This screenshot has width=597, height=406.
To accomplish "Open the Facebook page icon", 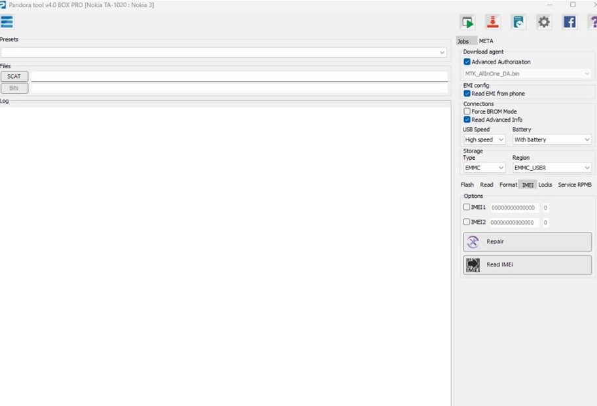I will tap(570, 22).
